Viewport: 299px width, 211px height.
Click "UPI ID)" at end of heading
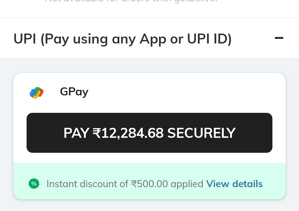[x=209, y=39]
